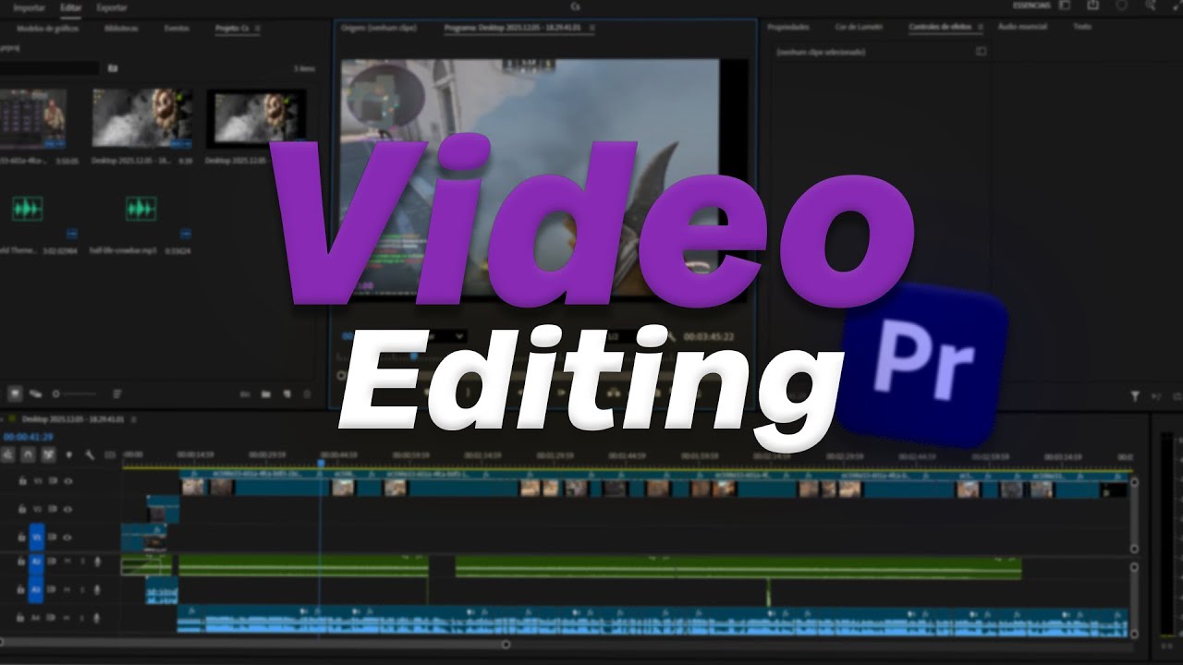This screenshot has width=1183, height=665.
Task: Switch to the Importar tab
Action: coord(29,7)
